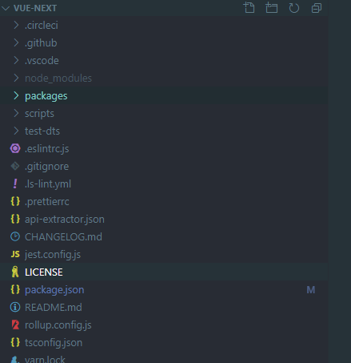
Task: Refresh the explorer with the reload icon
Action: (x=294, y=8)
